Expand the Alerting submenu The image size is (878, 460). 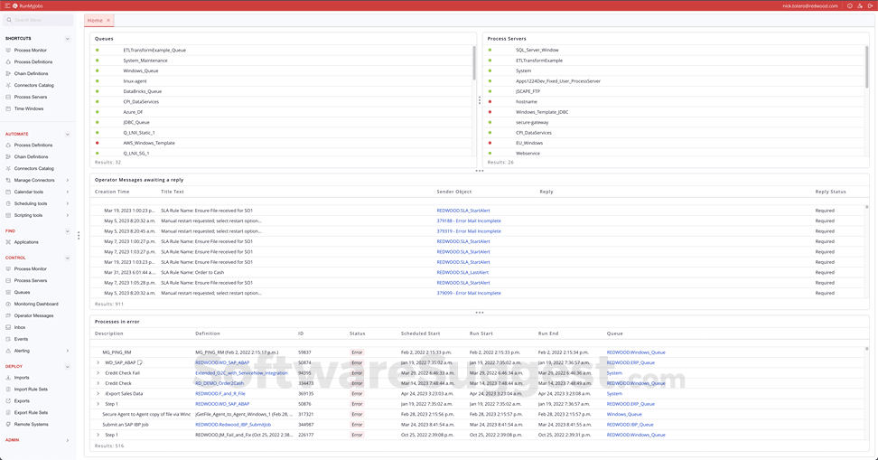point(68,351)
